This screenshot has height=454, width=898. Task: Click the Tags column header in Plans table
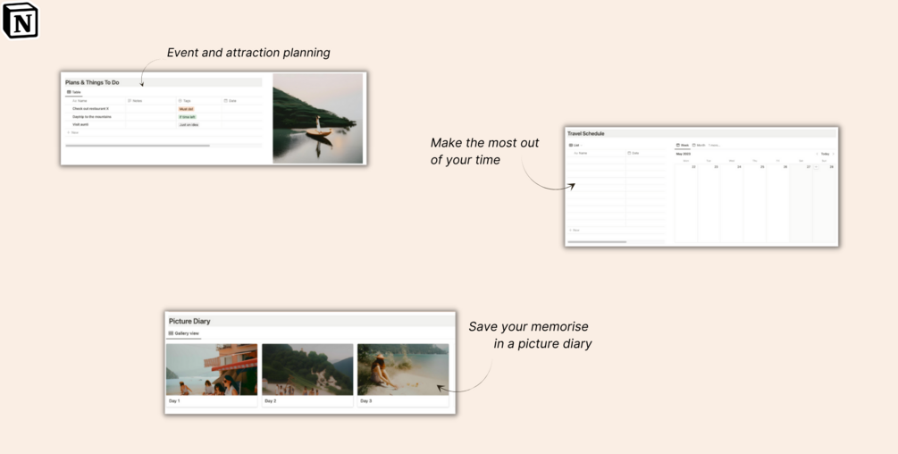coord(184,101)
